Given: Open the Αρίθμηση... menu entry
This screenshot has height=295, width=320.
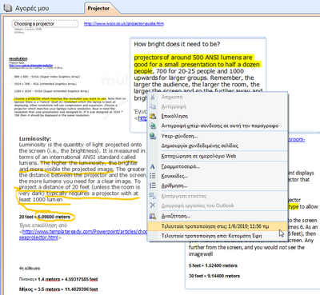Looking at the screenshot, I should click(217, 185).
